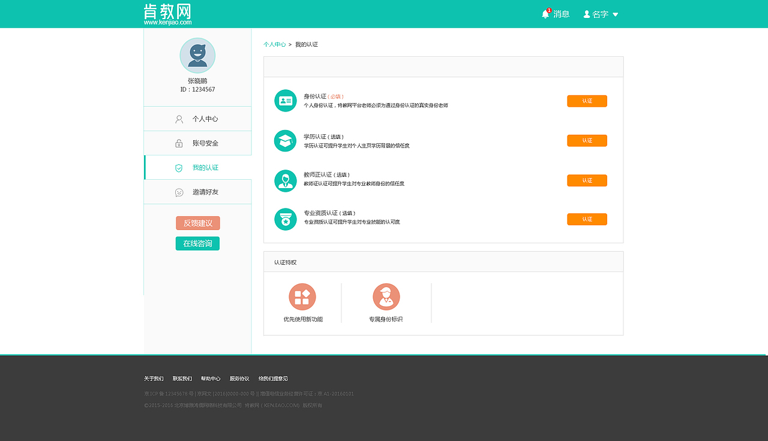Click the 学历认证 description about 学历背景
The image size is (768, 441).
click(356, 146)
